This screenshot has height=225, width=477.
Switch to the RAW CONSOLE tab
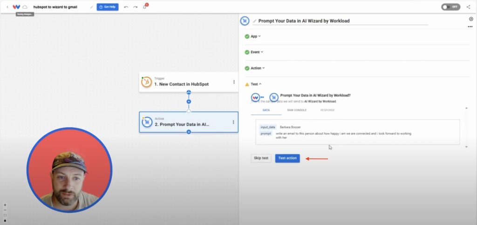click(x=297, y=110)
